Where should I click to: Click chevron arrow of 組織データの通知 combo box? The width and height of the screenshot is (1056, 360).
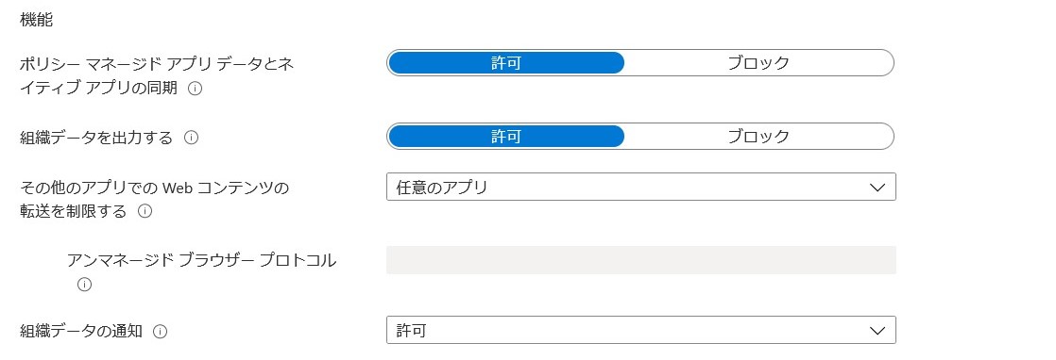(877, 331)
